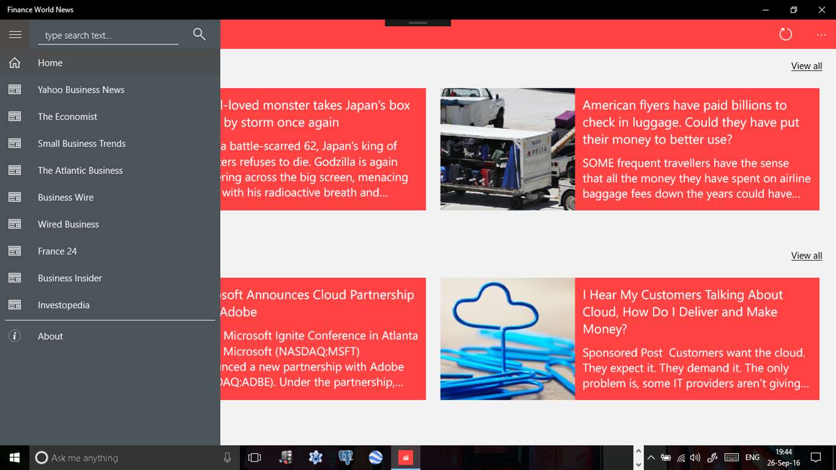The height and width of the screenshot is (470, 836).
Task: Click the Home house icon
Action: [15, 63]
